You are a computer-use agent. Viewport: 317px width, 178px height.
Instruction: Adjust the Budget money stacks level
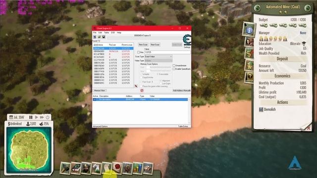point(283,25)
